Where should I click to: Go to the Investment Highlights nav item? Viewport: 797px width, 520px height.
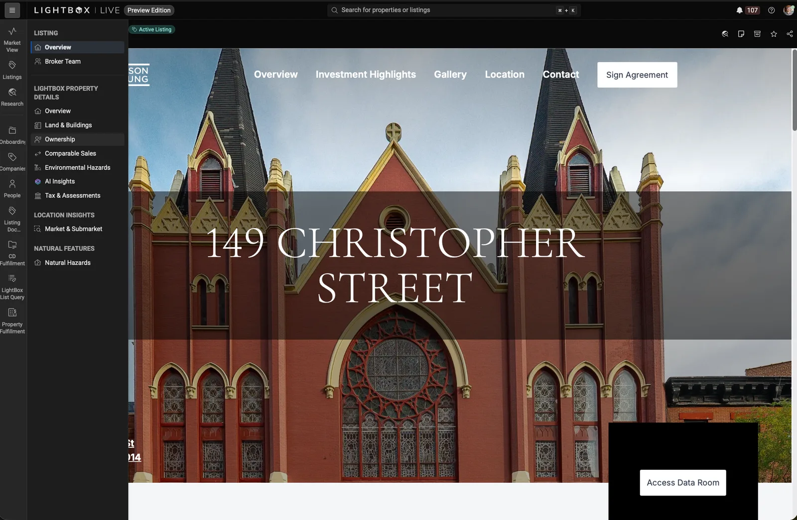pos(366,74)
